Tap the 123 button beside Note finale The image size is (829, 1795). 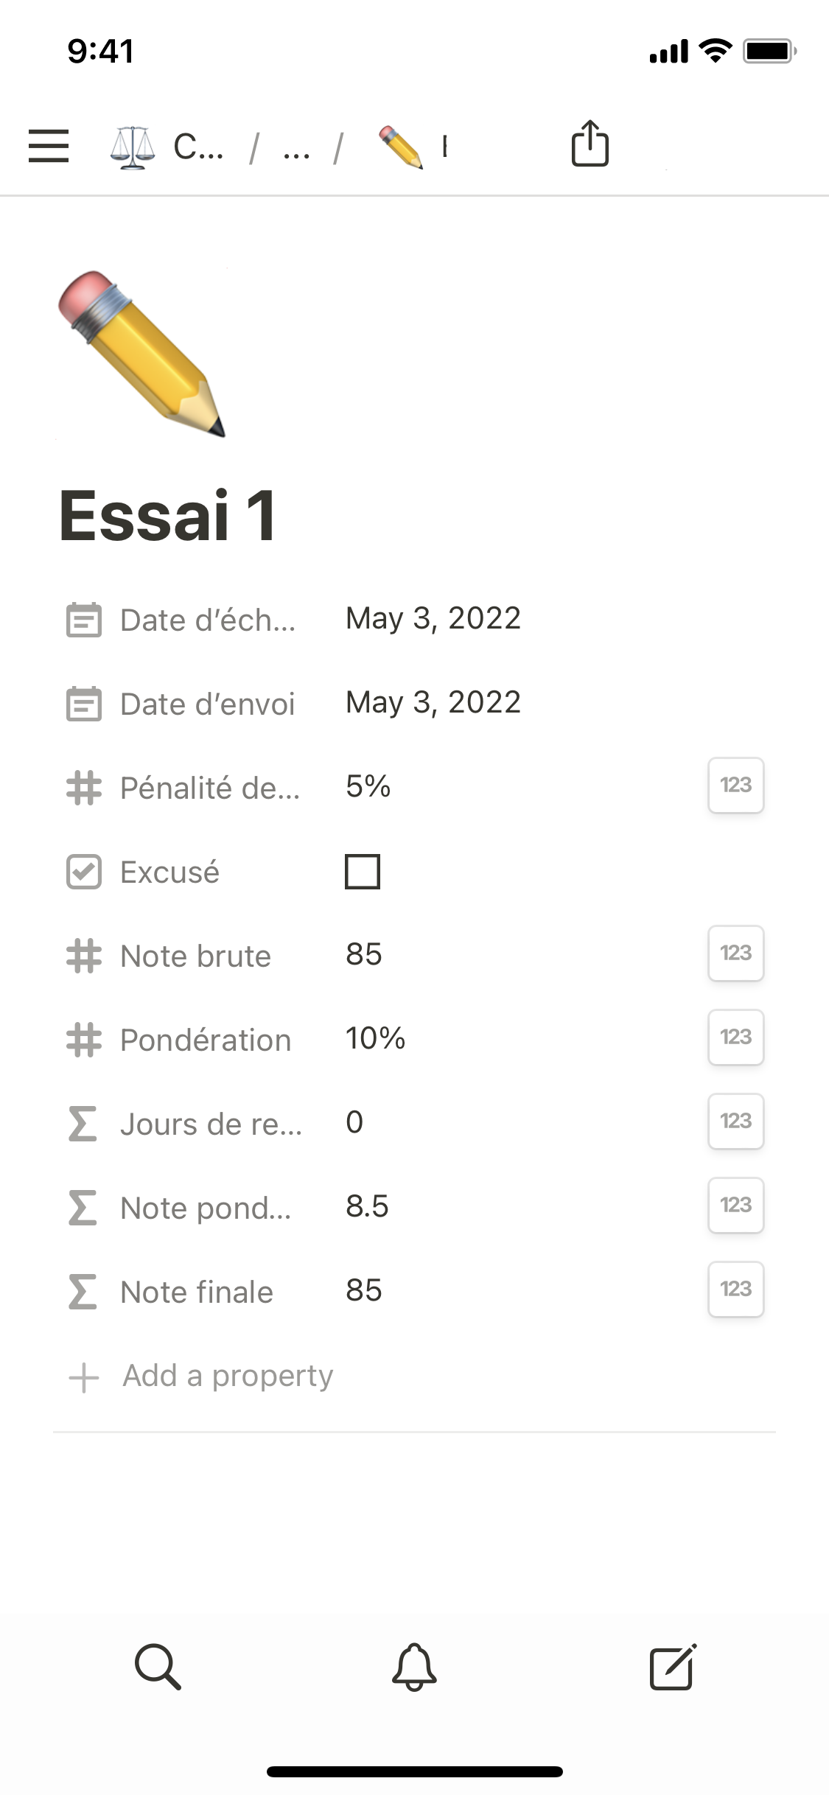tap(735, 1290)
